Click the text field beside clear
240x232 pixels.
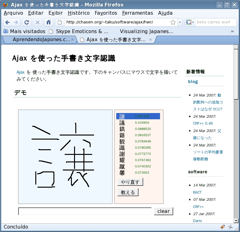coord(85,211)
